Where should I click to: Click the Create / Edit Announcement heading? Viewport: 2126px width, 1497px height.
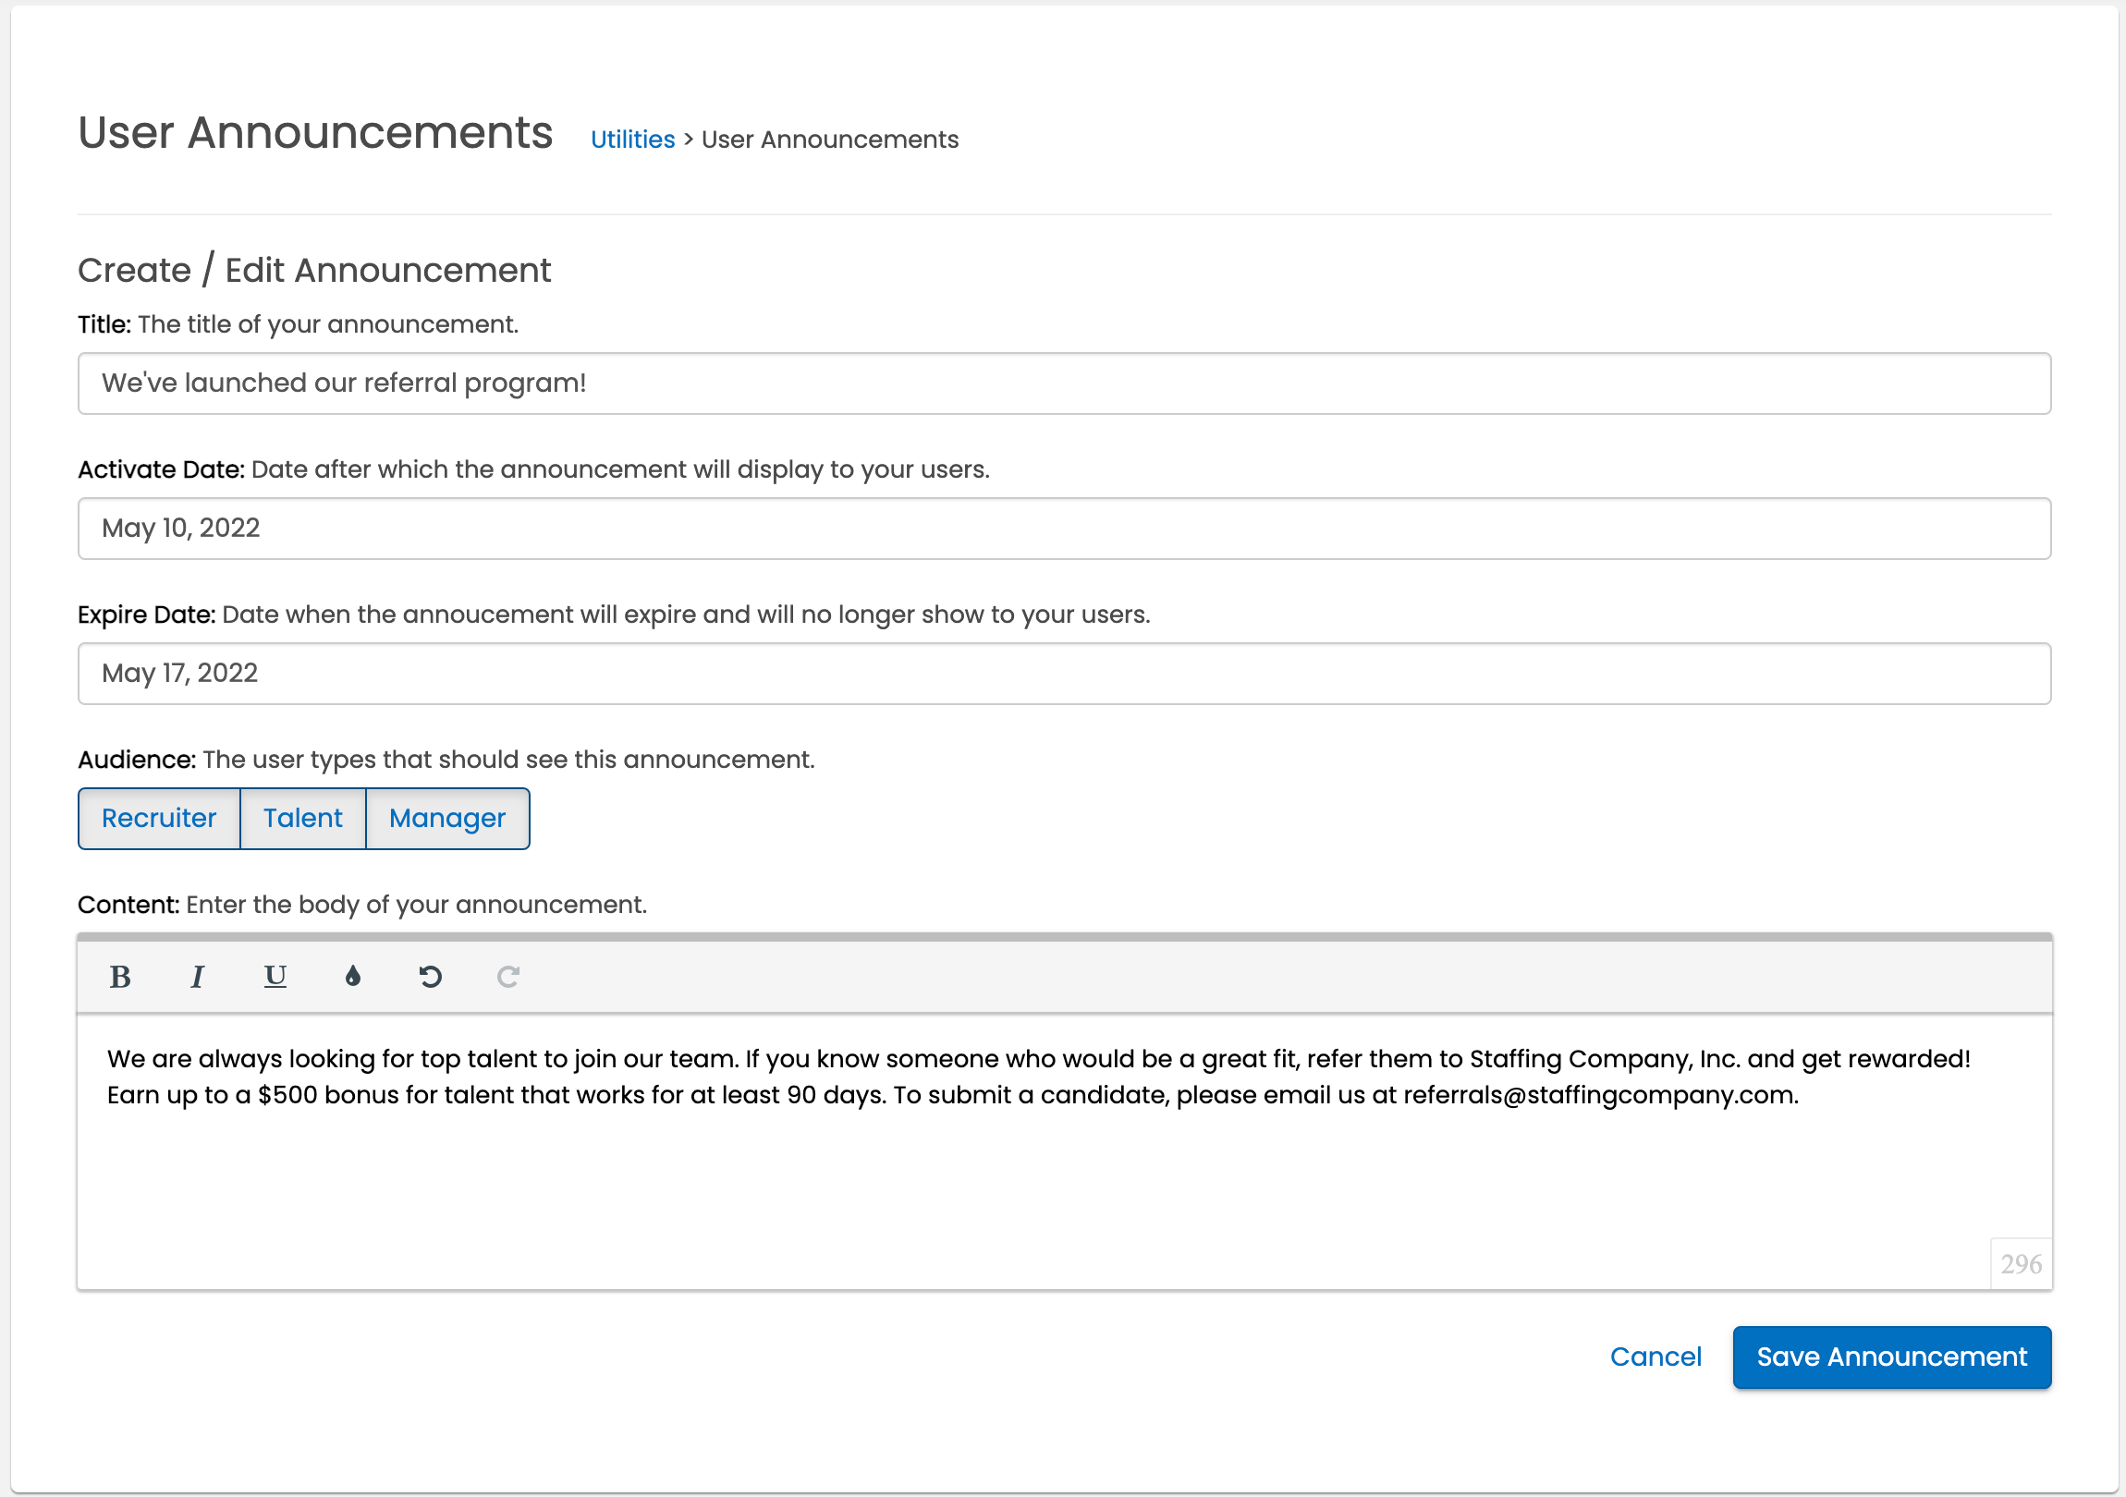314,271
